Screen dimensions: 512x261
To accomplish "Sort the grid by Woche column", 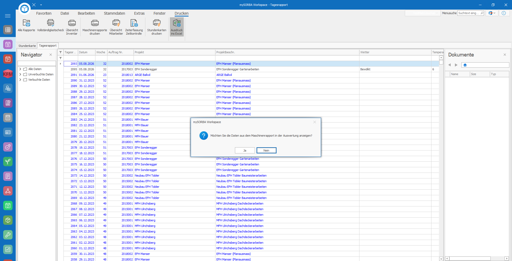I will [x=101, y=52].
